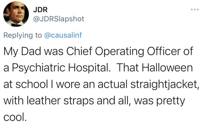Click the 'Replying to' label
This screenshot has width=204, height=134.
click(x=23, y=35)
